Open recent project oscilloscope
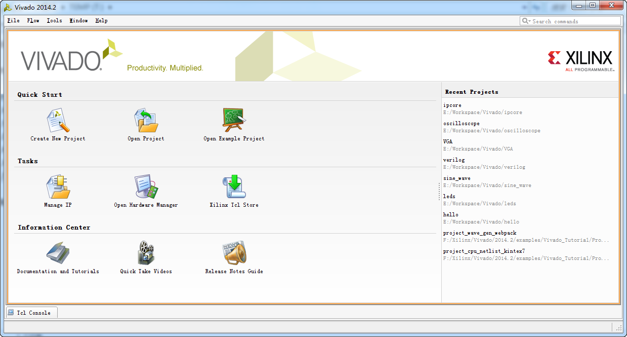Screen dimensions: 627x337 pos(461,124)
